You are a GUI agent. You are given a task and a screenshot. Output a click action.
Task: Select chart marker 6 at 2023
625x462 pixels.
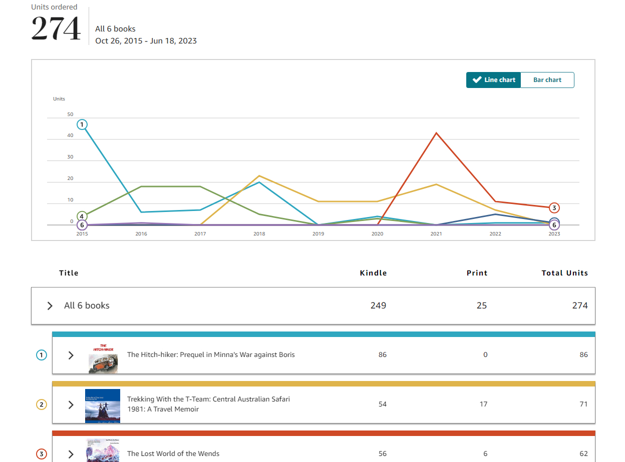tap(554, 225)
